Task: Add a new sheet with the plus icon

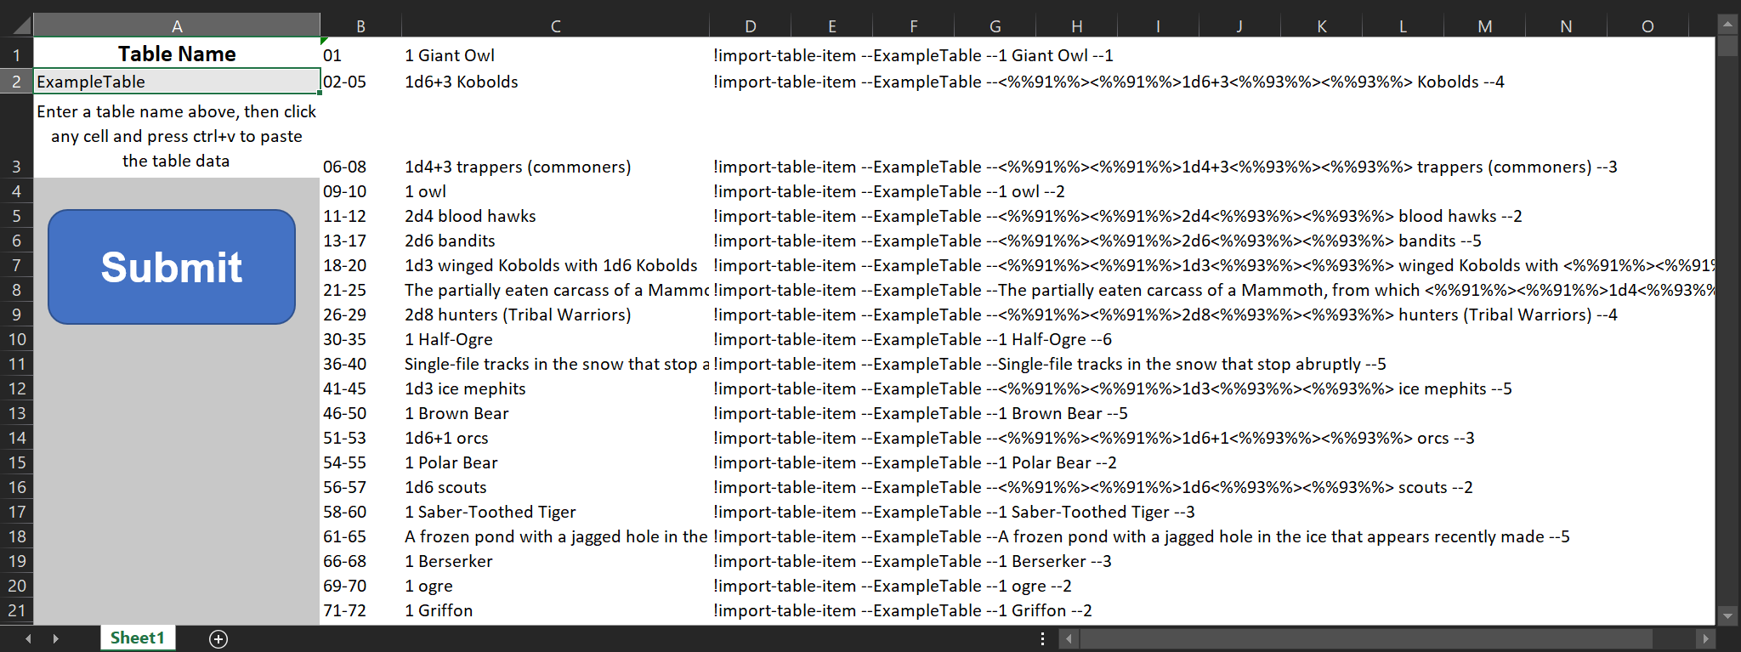Action: (x=218, y=639)
